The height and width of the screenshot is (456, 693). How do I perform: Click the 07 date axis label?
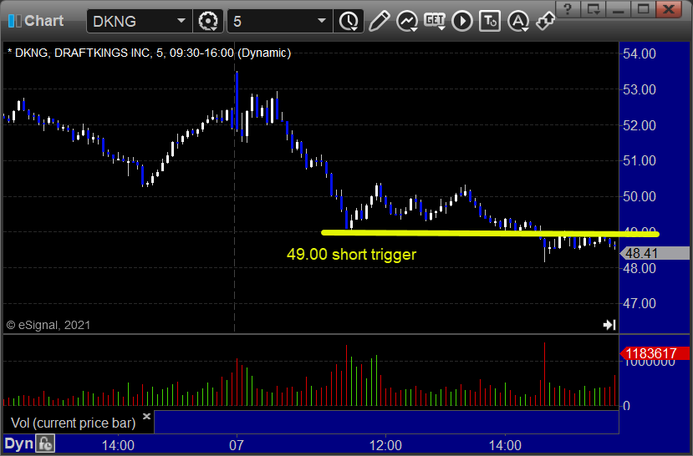(x=237, y=445)
